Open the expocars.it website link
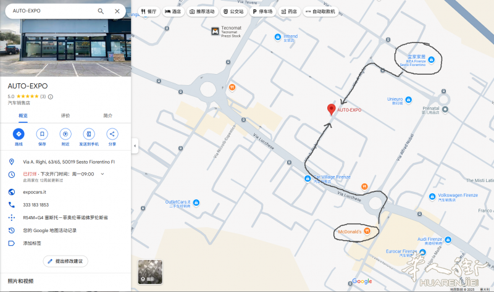Viewport: 494px width, 292px height. pos(35,192)
